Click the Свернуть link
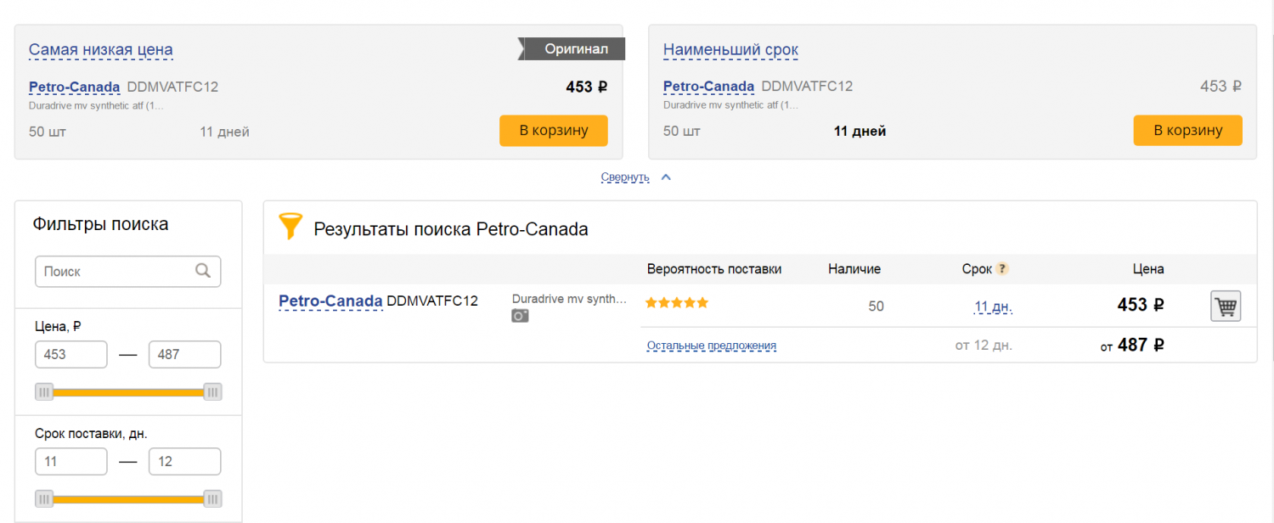1274x523 pixels. [625, 177]
